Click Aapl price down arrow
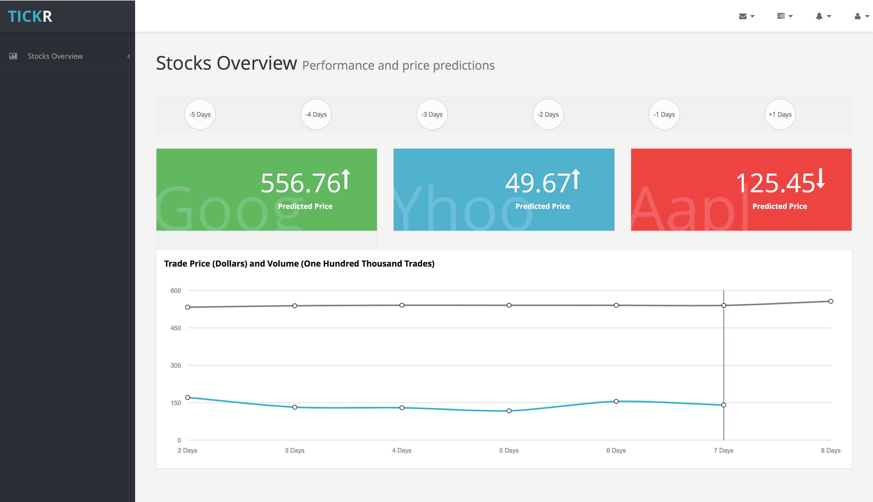Image resolution: width=873 pixels, height=502 pixels. 821,178
